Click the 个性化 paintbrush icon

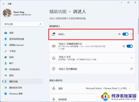pyautogui.click(x=6, y=51)
